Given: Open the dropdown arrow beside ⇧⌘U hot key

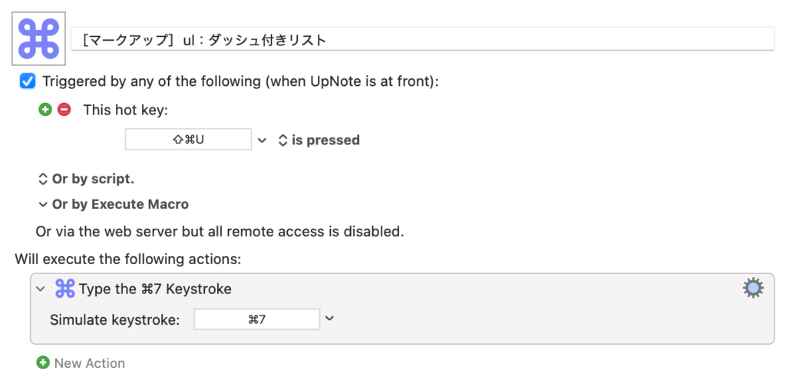Looking at the screenshot, I should 262,140.
